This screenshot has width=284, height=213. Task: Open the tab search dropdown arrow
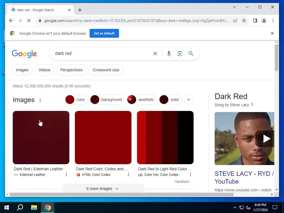click(x=234, y=7)
